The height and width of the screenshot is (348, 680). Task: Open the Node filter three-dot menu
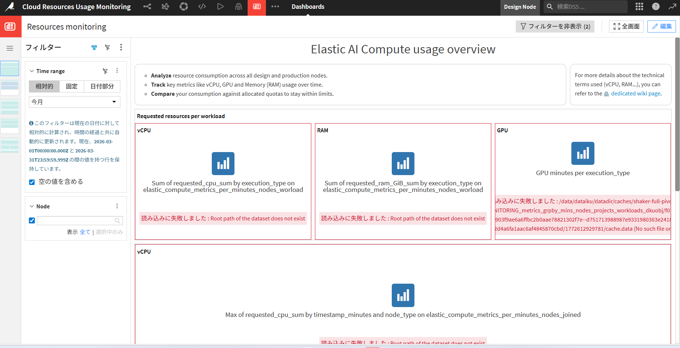pyautogui.click(x=117, y=206)
